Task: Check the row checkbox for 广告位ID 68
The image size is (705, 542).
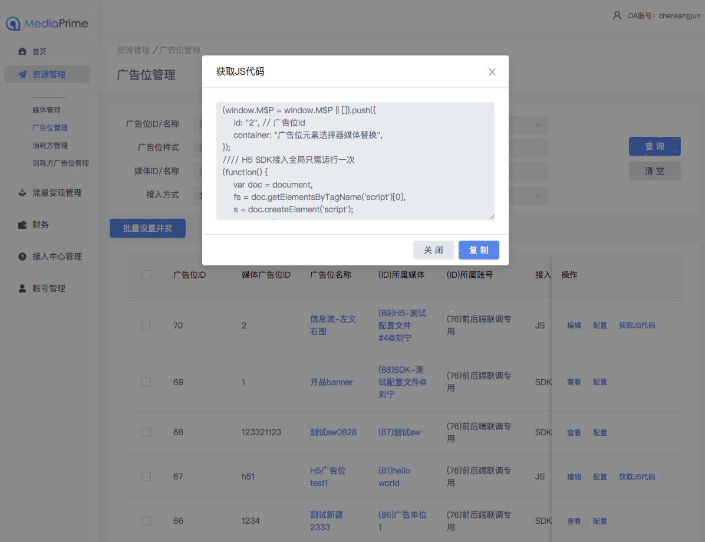Action: (146, 432)
